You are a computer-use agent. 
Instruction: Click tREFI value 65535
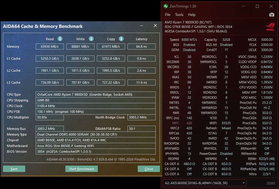click(x=226, y=123)
